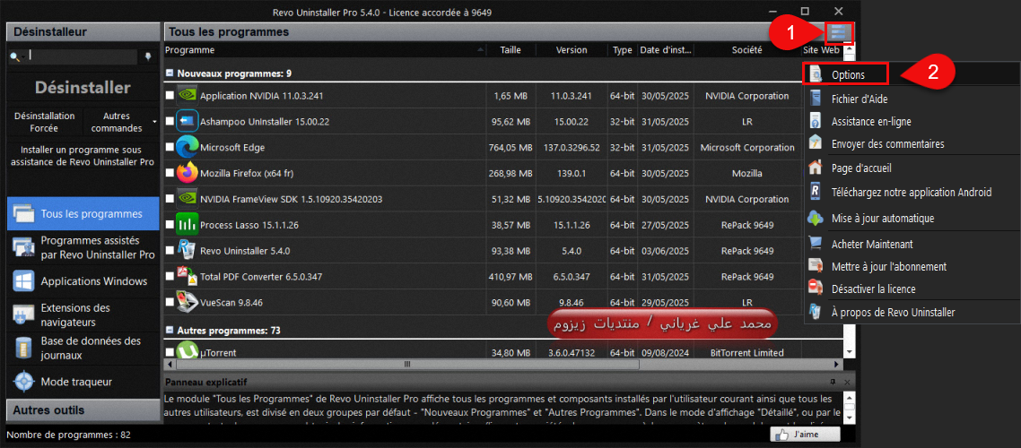This screenshot has height=448, width=1021.
Task: Sort by the Société column header
Action: [746, 50]
